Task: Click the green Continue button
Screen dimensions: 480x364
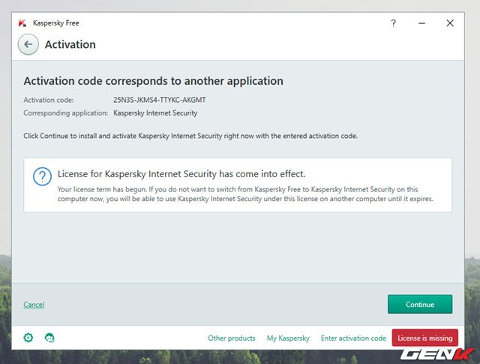Action: click(x=420, y=304)
